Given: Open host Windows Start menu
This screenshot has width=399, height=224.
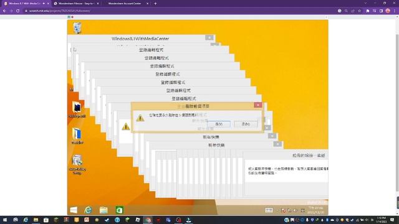Looking at the screenshot, I should point(5,220).
